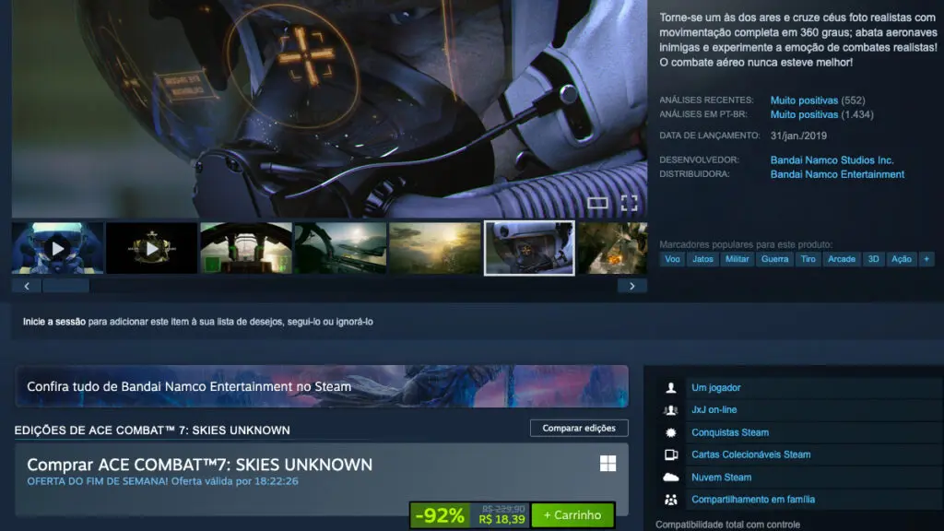This screenshot has width=944, height=531.
Task: Advance the media carousel with the right arrow
Action: tap(631, 286)
